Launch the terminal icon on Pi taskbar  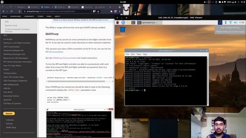point(133,23)
